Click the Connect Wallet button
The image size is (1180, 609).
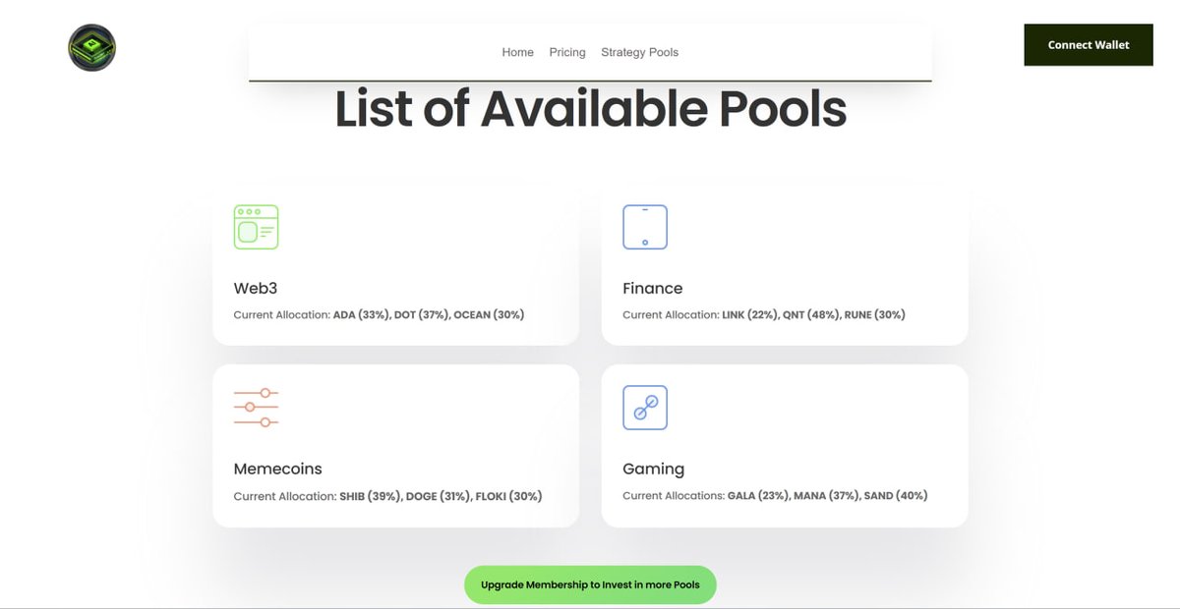click(1089, 45)
